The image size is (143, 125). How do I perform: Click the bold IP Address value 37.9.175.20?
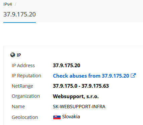pos(66,66)
